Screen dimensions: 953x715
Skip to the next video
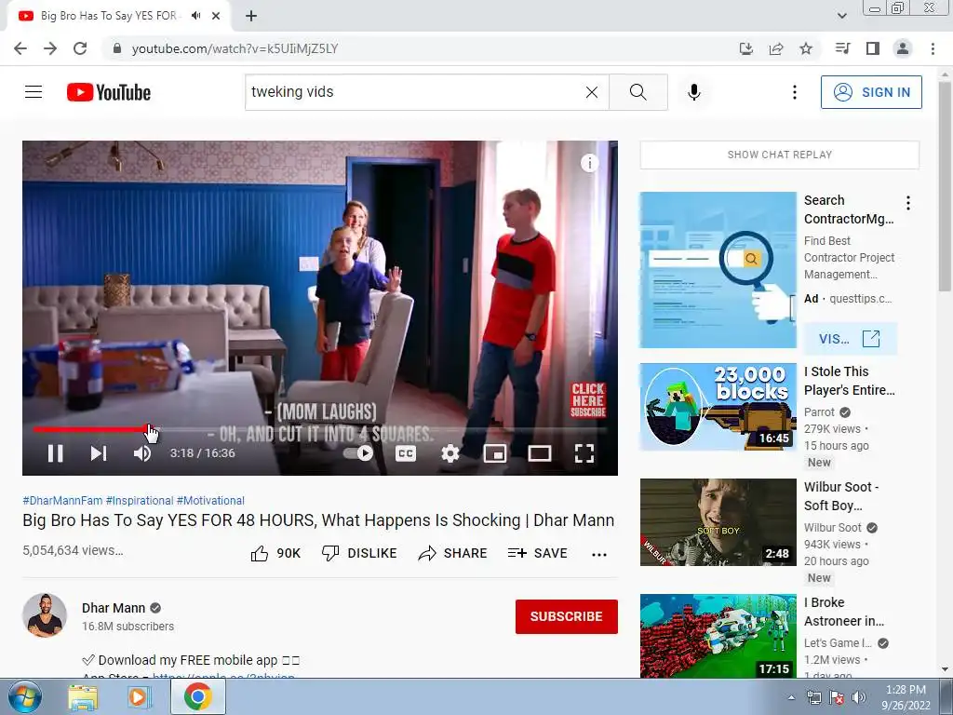pyautogui.click(x=99, y=453)
